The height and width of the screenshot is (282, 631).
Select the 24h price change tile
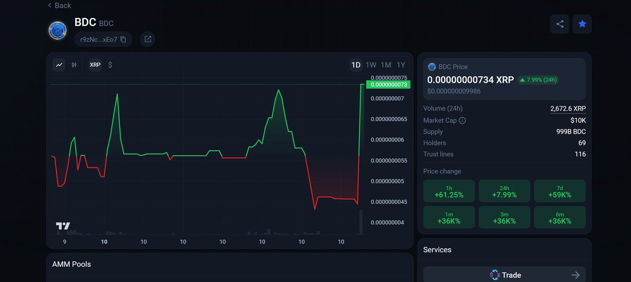pyautogui.click(x=504, y=191)
